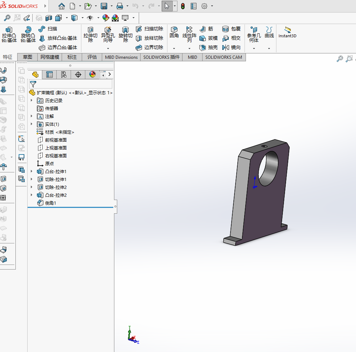
Task: Select the 原点 origin item
Action: pyautogui.click(x=46, y=163)
